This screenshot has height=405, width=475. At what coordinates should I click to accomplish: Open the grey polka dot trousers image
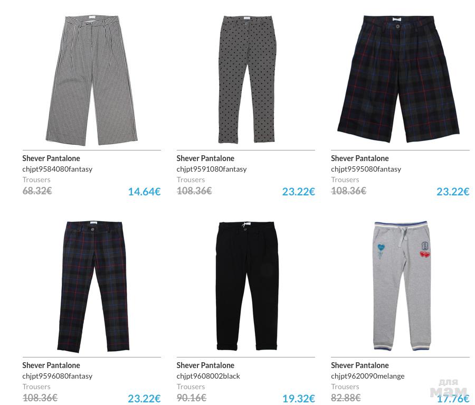click(x=247, y=79)
